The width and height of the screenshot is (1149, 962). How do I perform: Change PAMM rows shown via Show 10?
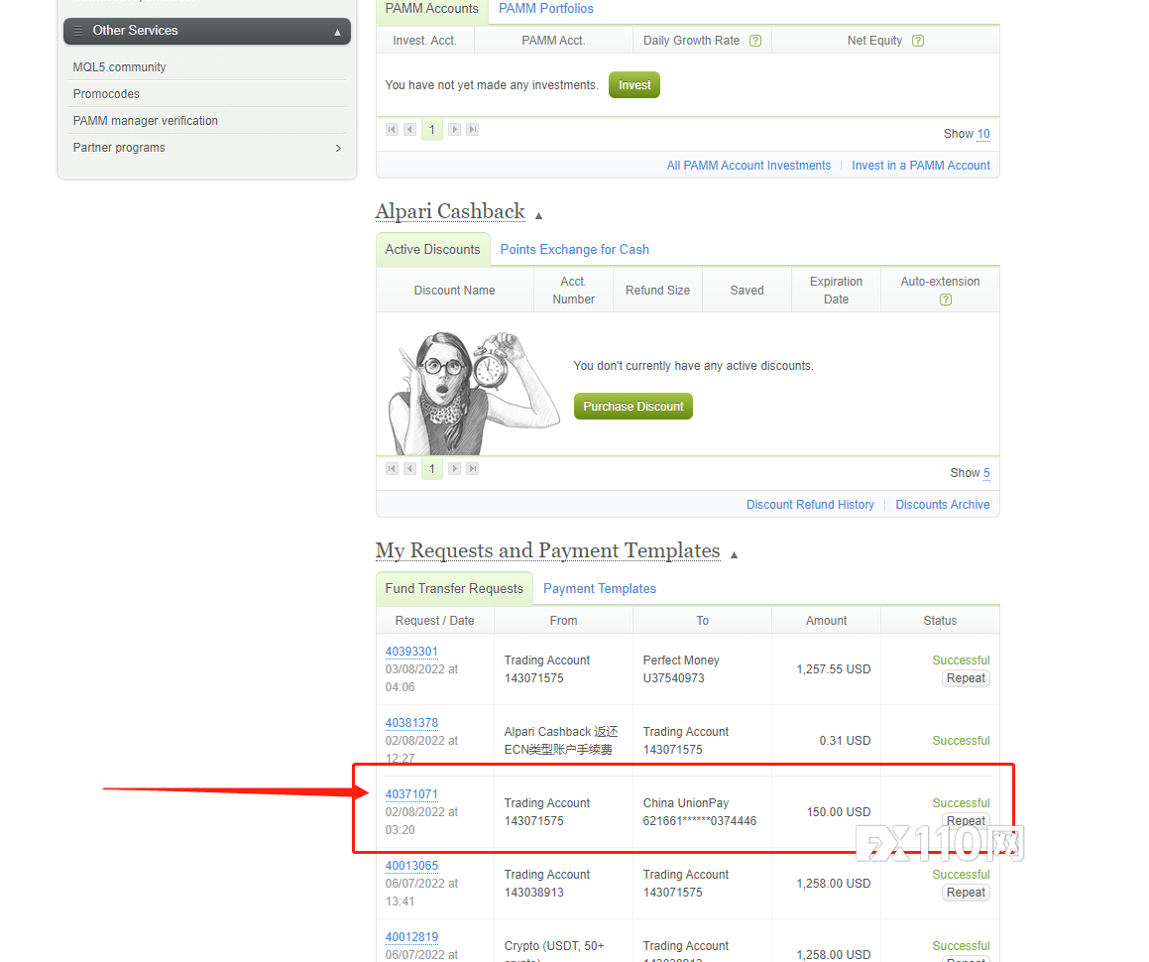click(x=983, y=134)
